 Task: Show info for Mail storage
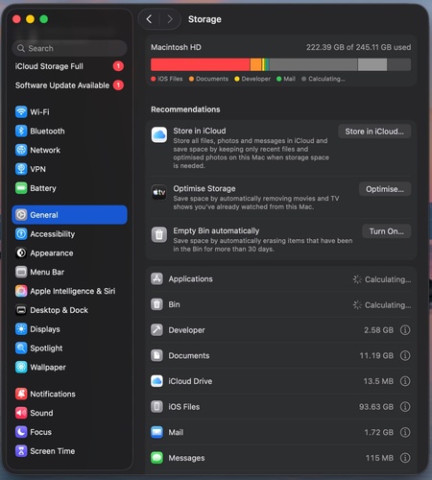point(405,432)
